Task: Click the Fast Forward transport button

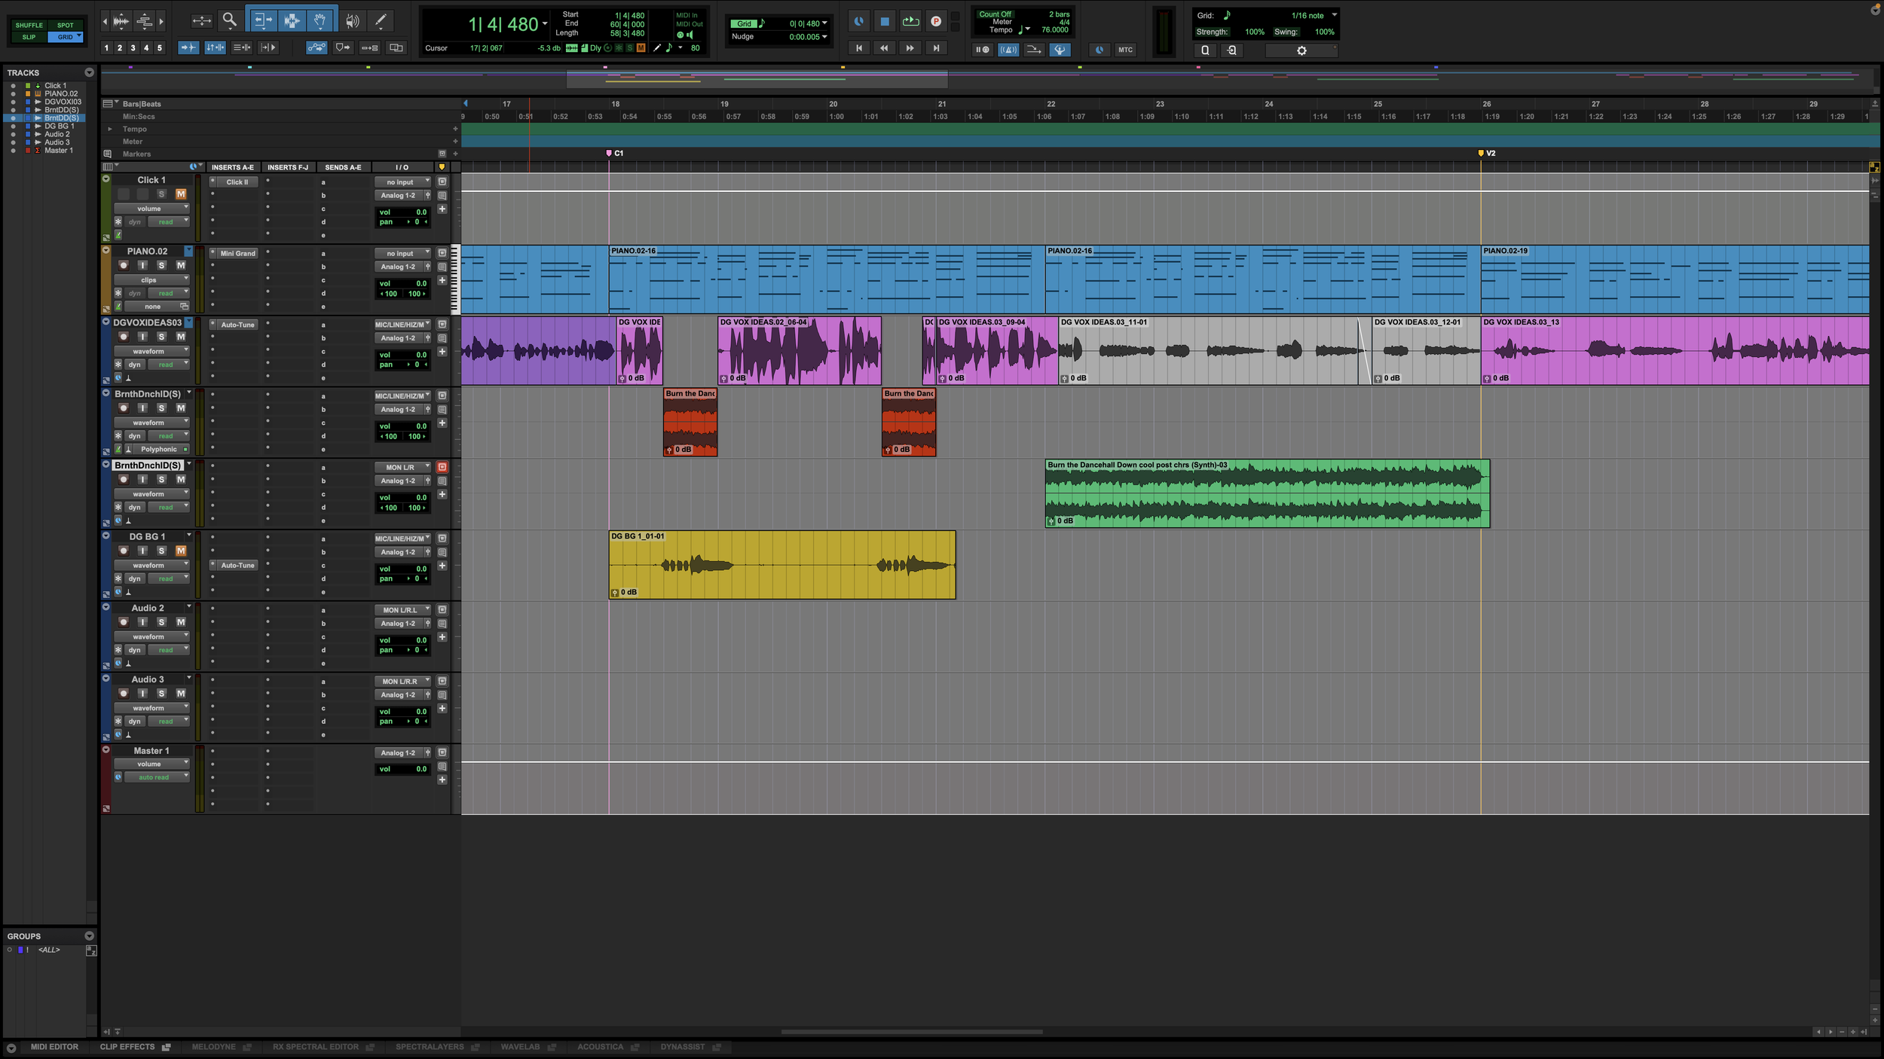Action: 910,48
